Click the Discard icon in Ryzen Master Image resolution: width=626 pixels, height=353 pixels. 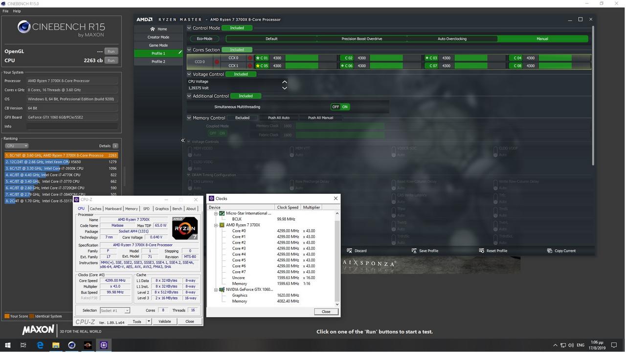(x=349, y=251)
